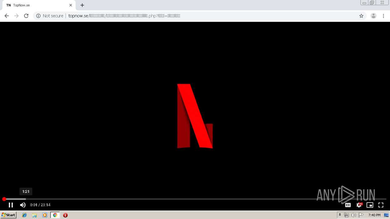Mute the video volume
Viewport: 390px width, 219px height.
point(23,205)
